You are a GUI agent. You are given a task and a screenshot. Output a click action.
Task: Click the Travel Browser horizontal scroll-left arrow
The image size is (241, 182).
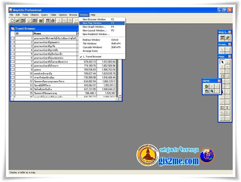coord(12,99)
